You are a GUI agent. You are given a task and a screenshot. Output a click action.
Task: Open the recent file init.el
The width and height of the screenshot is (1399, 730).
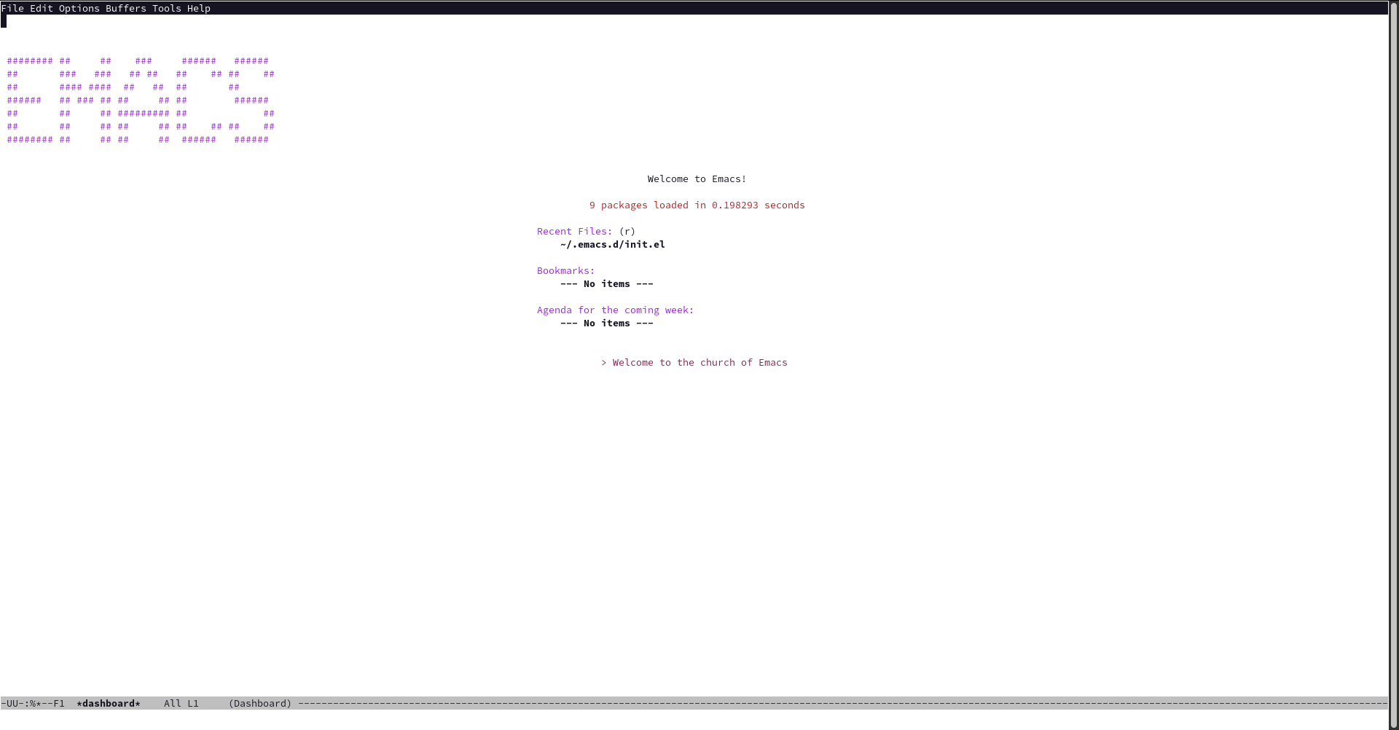(611, 244)
